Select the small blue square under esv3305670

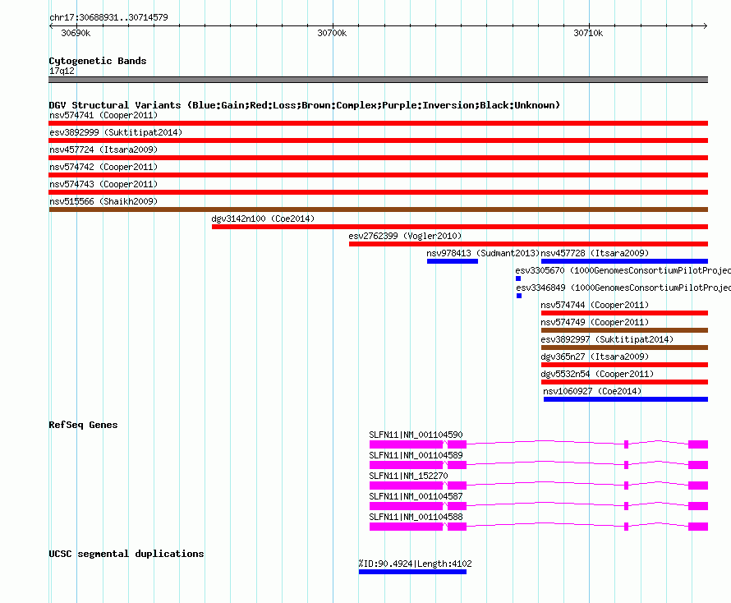(518, 278)
